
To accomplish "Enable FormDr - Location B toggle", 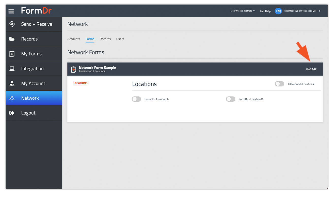I will pos(231,99).
